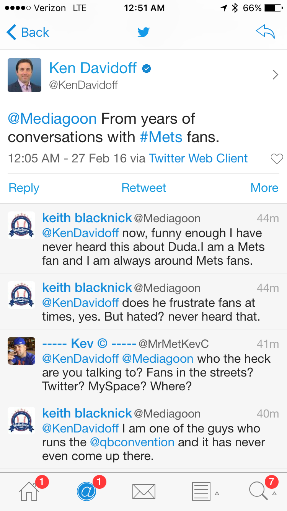Image resolution: width=287 pixels, height=511 pixels.
Task: Open Ken Davidoff profile chevron
Action: pyautogui.click(x=275, y=75)
